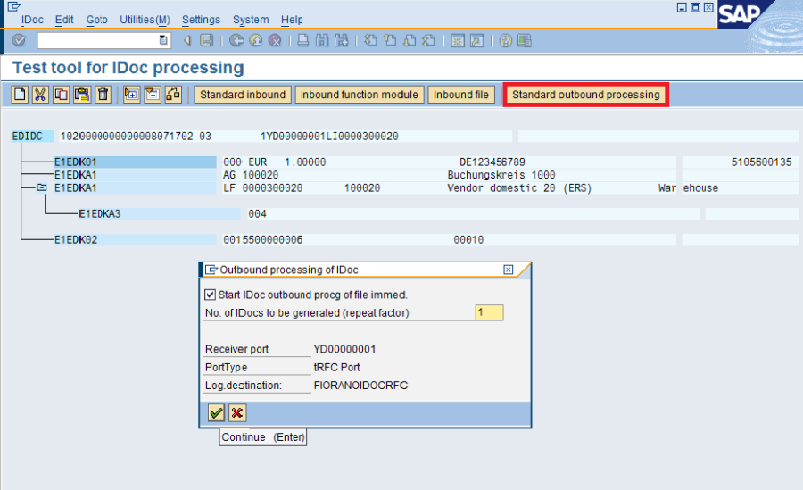The height and width of the screenshot is (490, 803).
Task: Close the Outbound processing of IDoc dialog
Action: click(508, 270)
